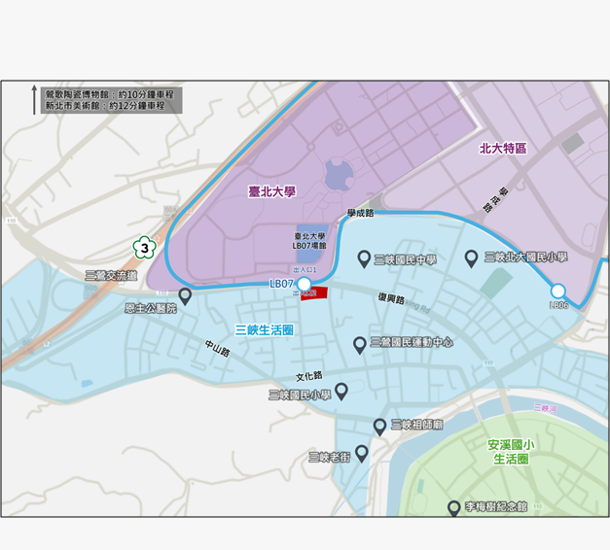Click the red highlighted site block
The image size is (610, 550).
point(314,293)
